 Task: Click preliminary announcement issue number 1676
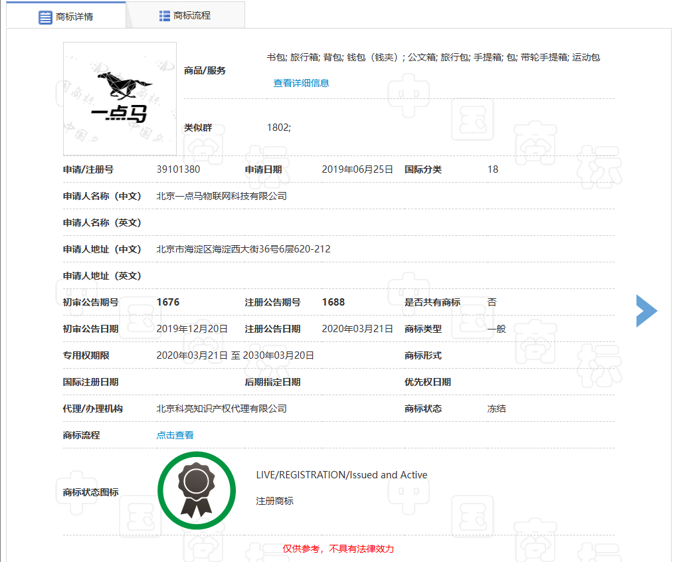[x=168, y=302]
